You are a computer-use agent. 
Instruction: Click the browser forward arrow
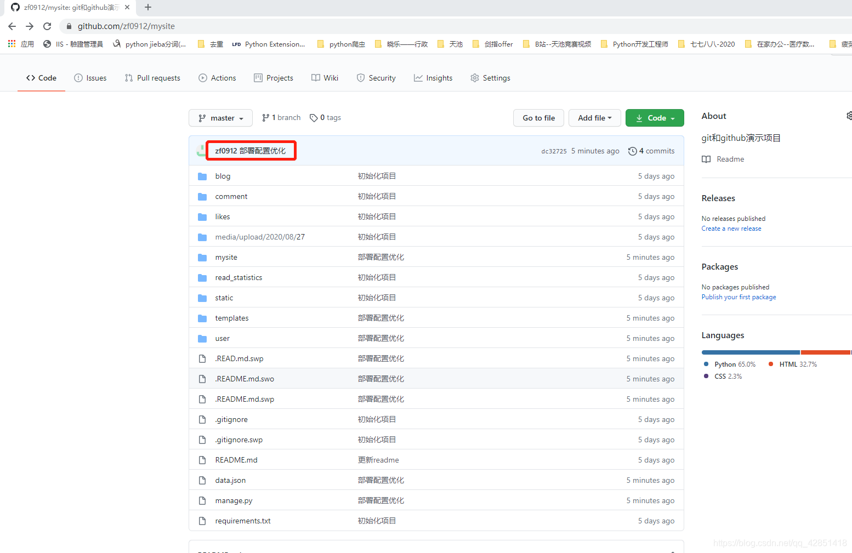click(x=30, y=26)
